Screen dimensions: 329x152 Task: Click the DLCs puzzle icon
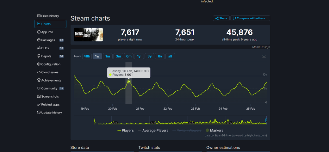(39, 48)
